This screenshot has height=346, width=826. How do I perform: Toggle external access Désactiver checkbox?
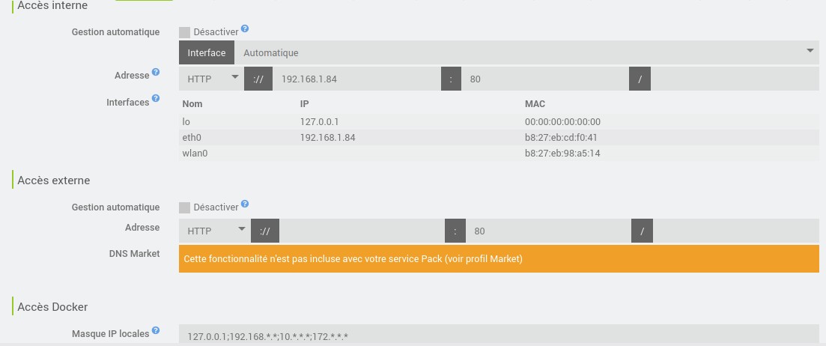[x=184, y=207]
